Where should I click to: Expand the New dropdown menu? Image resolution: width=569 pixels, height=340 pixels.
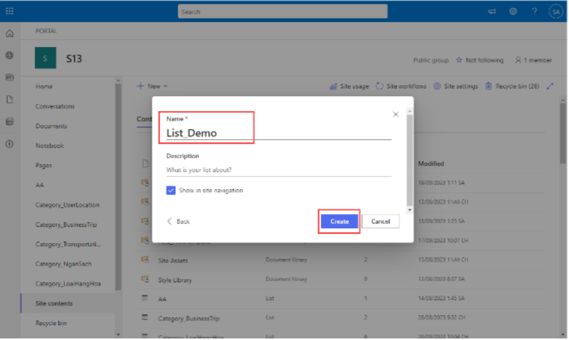click(x=152, y=86)
